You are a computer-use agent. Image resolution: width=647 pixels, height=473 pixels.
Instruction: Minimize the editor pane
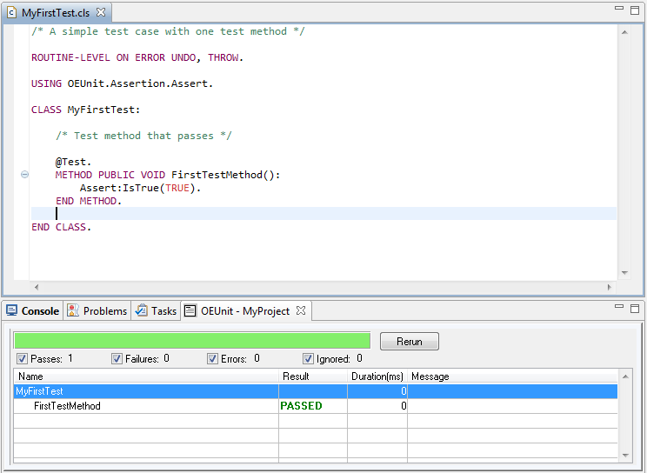point(619,8)
